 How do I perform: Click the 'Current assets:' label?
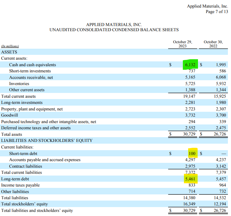point(14,58)
